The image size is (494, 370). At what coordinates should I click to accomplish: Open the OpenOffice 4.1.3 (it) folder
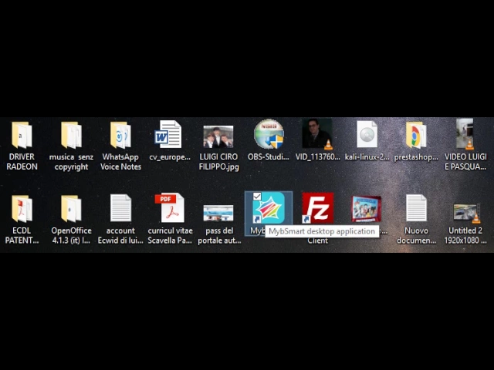(x=71, y=208)
